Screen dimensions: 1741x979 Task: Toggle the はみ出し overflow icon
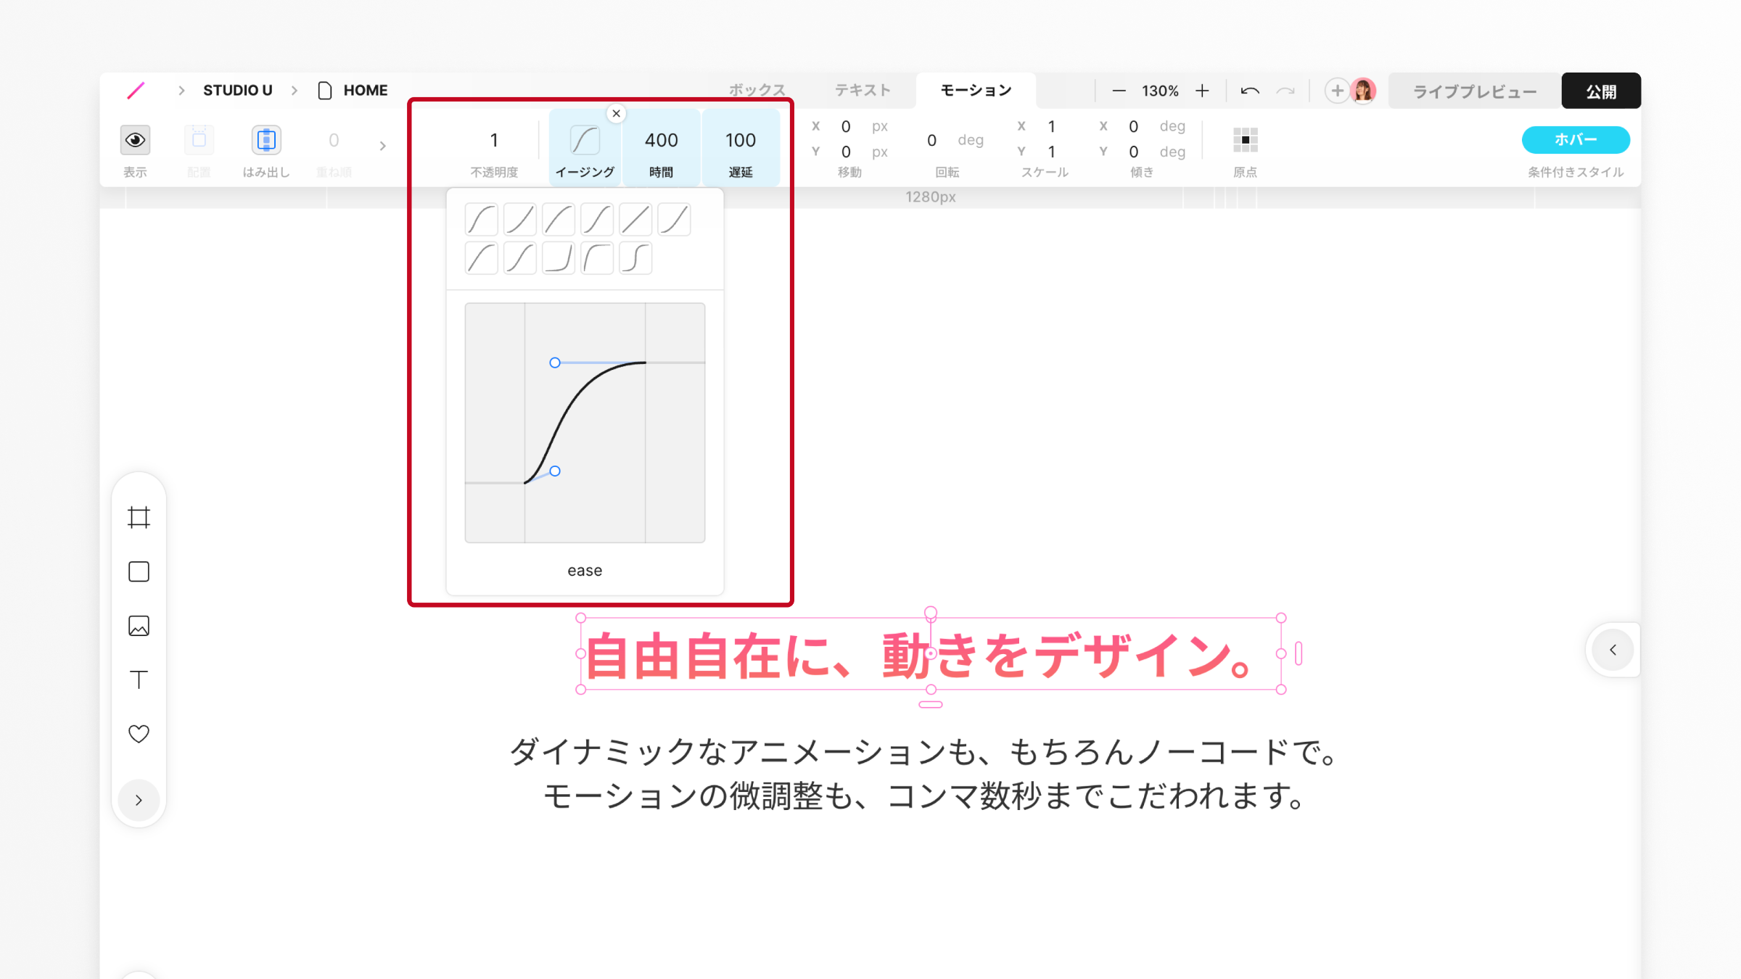266,140
